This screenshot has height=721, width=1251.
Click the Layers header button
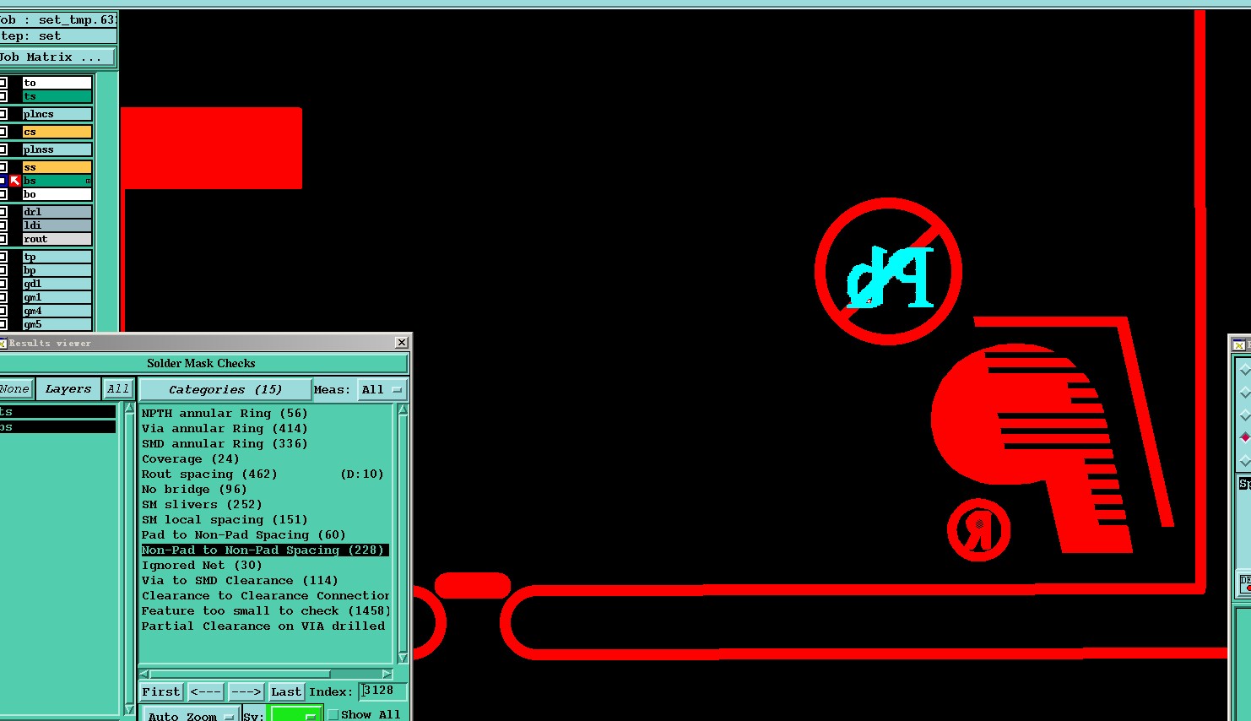(68, 389)
